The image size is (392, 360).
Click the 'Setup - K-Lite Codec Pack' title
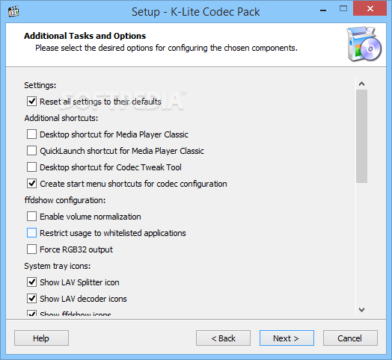196,12
